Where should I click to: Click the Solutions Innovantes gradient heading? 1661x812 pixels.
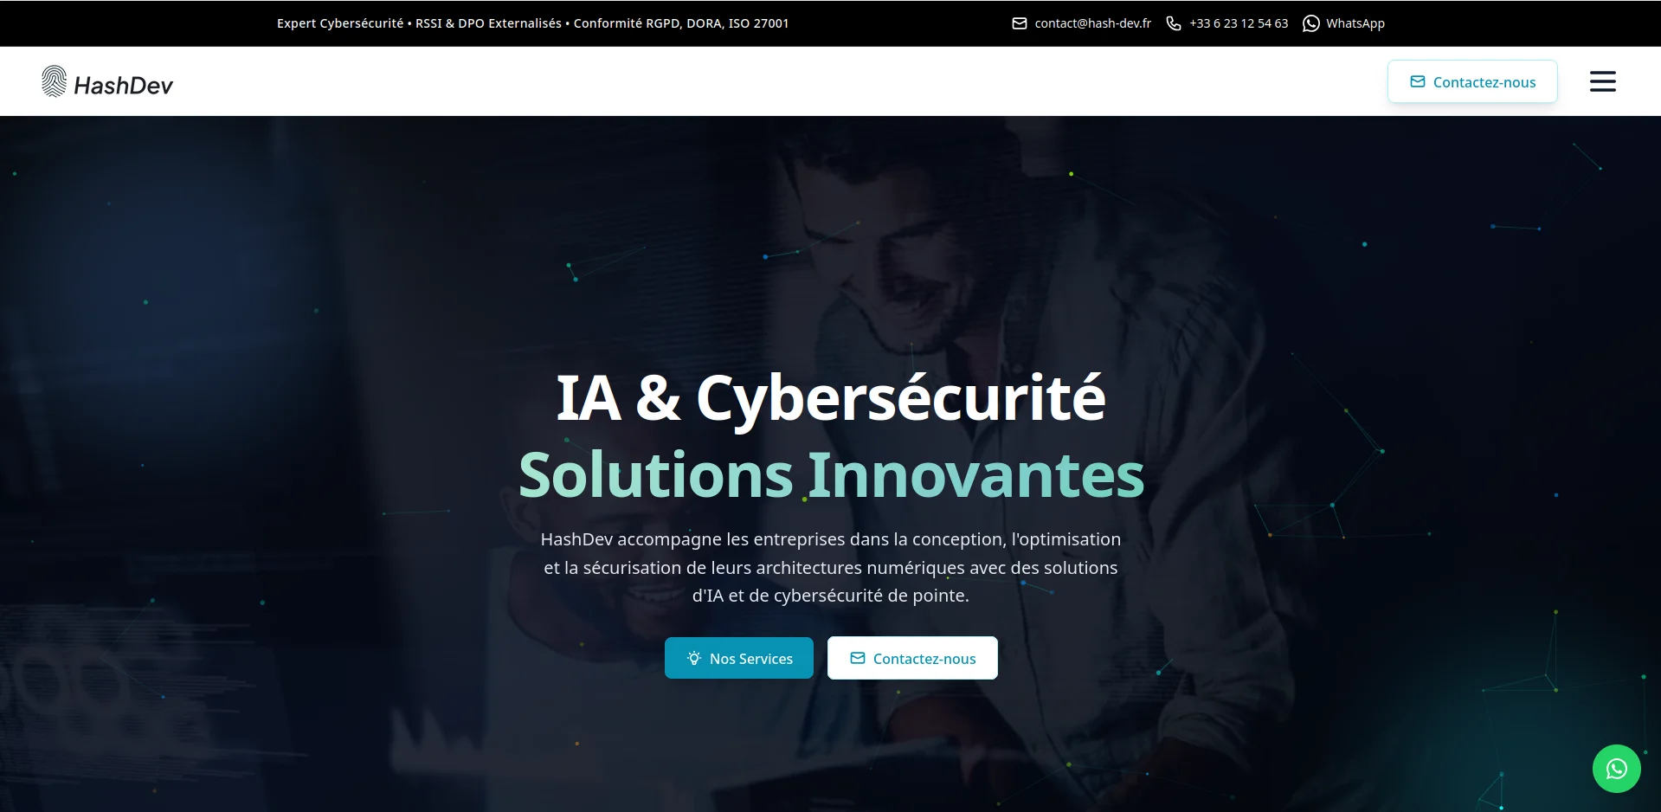click(x=831, y=474)
